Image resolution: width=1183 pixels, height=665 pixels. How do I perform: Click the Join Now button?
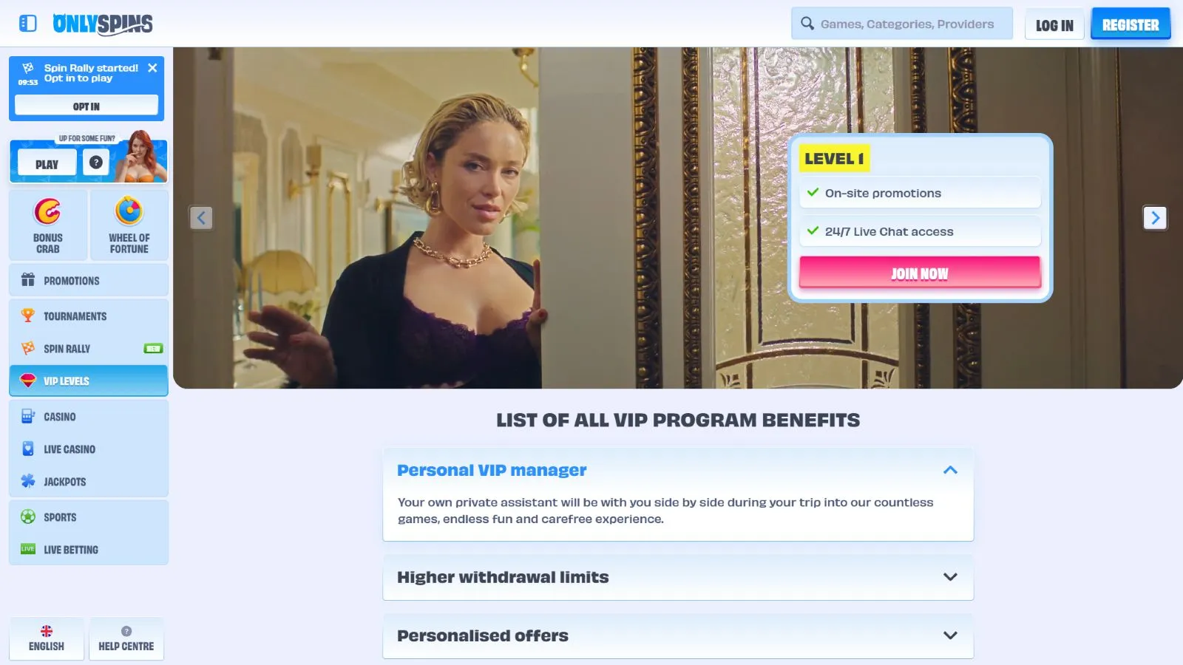(x=920, y=273)
